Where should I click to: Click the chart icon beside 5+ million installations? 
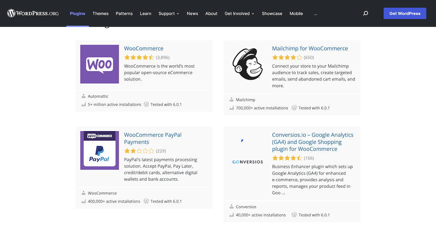pos(83,105)
